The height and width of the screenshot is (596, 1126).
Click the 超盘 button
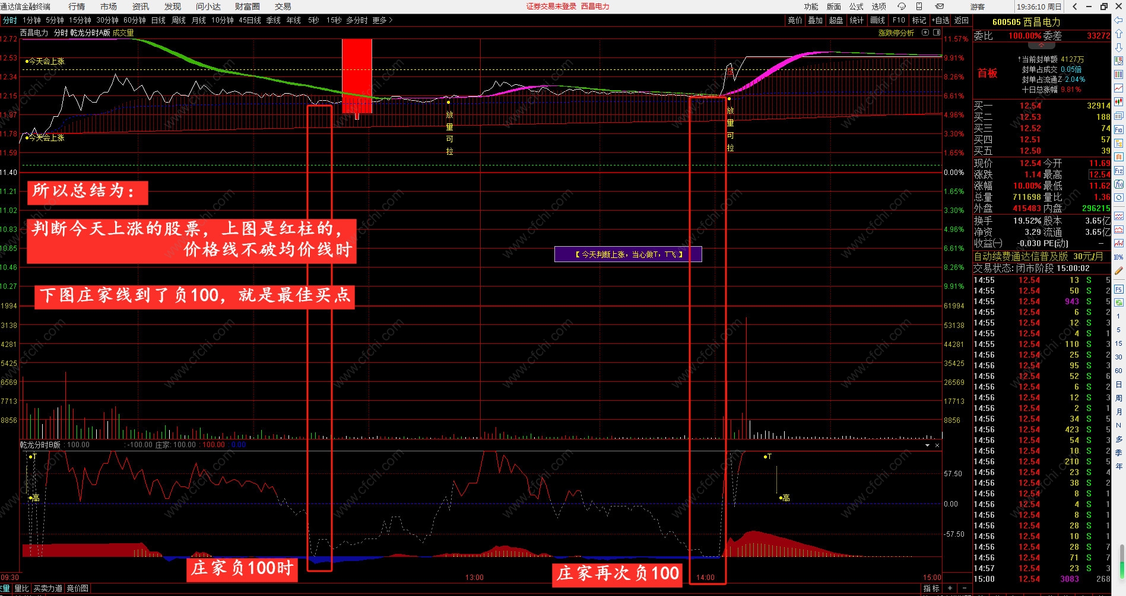(836, 20)
